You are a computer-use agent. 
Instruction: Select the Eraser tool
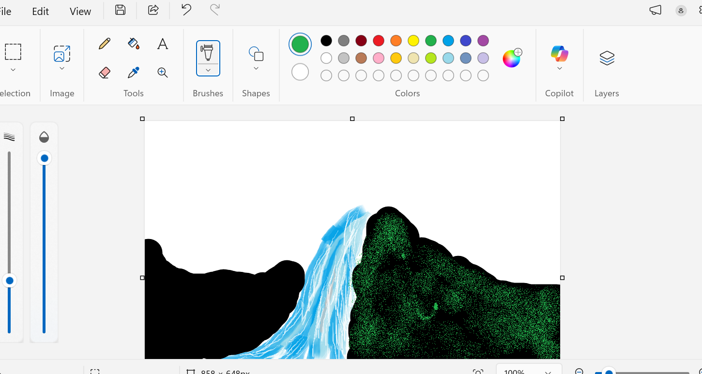[104, 73]
